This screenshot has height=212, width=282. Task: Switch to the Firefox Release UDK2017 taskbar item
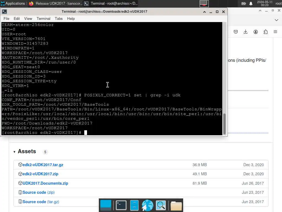coord(56,3)
